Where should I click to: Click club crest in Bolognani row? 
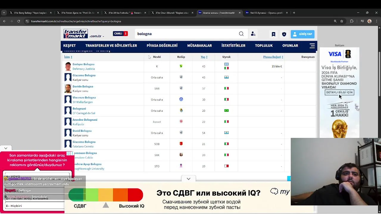(181, 110)
